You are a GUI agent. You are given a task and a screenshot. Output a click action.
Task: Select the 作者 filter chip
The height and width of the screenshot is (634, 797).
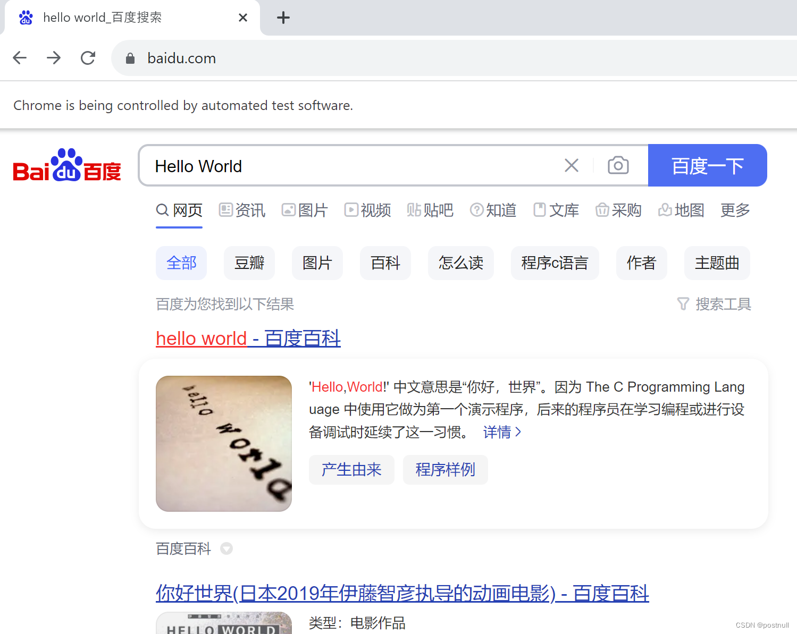point(642,263)
